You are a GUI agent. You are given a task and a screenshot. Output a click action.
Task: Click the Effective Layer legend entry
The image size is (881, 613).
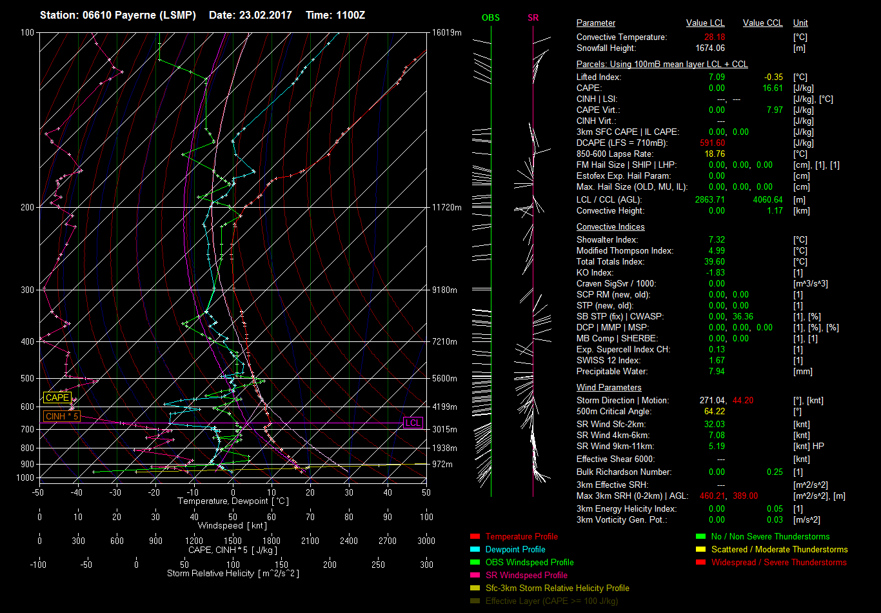[x=551, y=601]
